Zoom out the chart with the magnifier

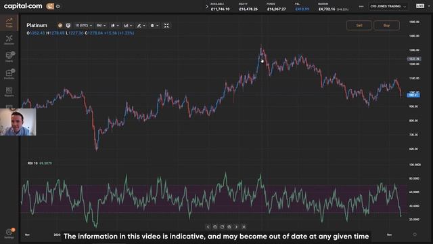click(x=215, y=227)
